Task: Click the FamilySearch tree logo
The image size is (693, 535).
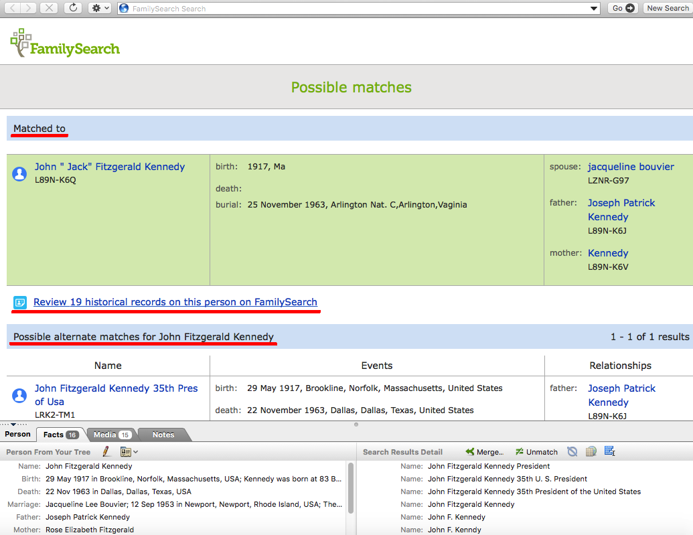Action: coord(65,44)
